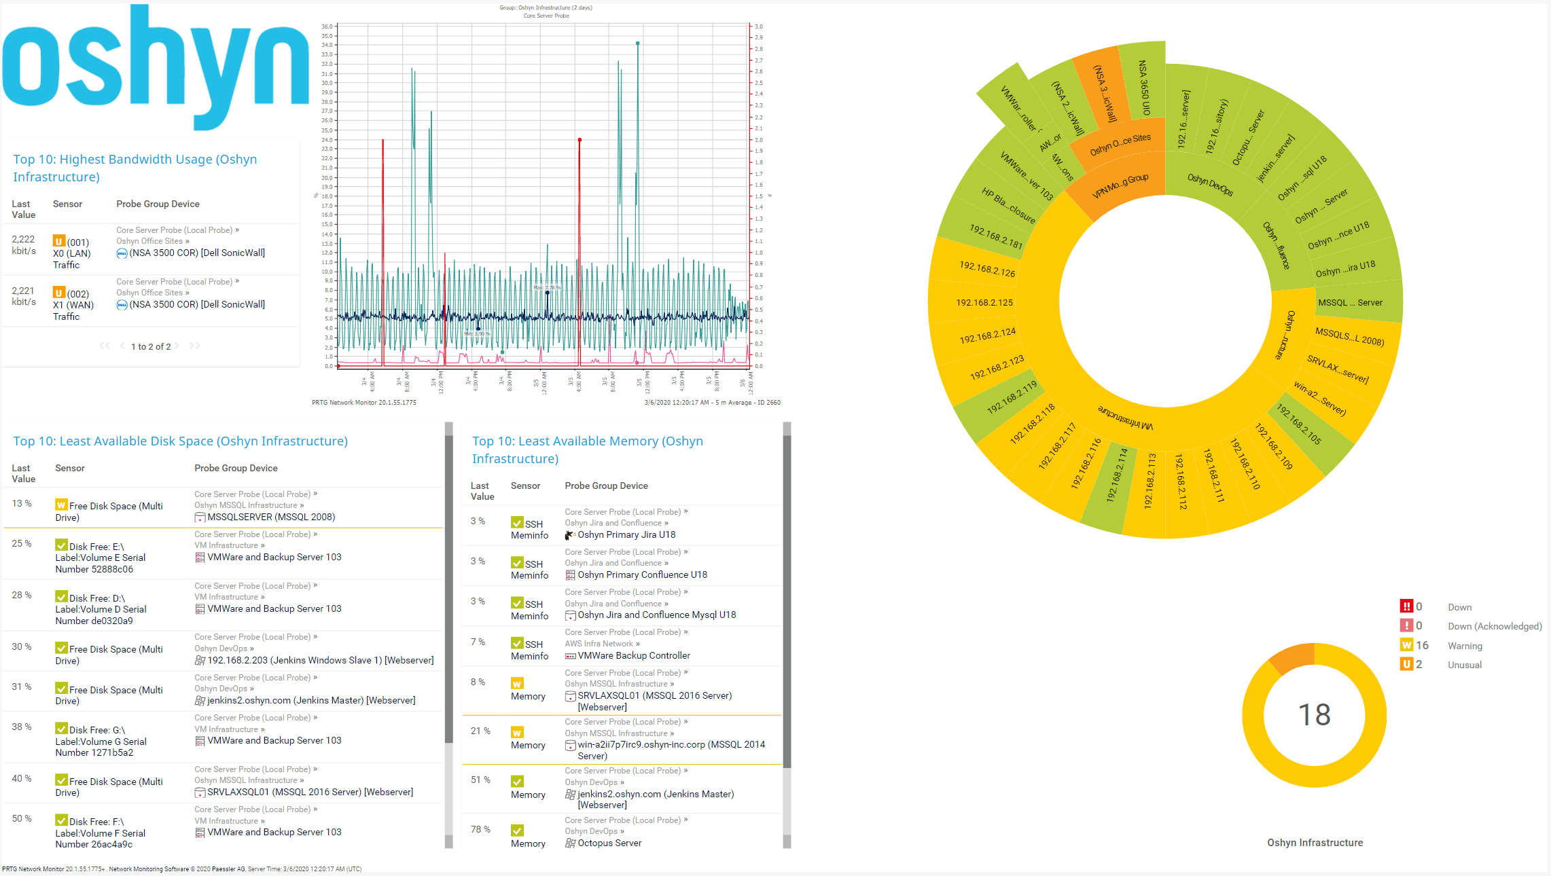The width and height of the screenshot is (1551, 876).
Task: Click 192.168.2.203 Jenkins Windows Slave device
Action: click(x=321, y=660)
